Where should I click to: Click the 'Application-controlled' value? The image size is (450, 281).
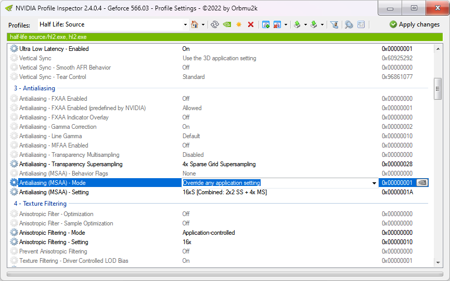(x=209, y=233)
